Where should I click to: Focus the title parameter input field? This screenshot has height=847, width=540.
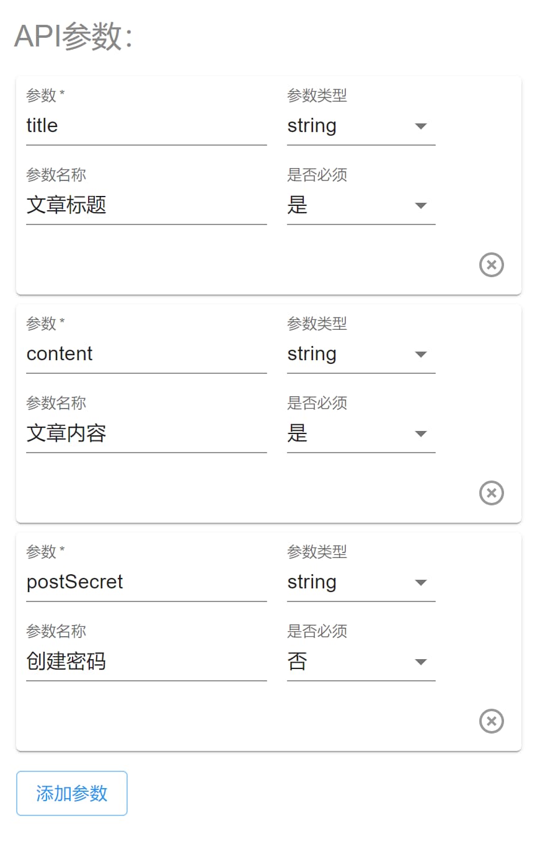click(146, 126)
